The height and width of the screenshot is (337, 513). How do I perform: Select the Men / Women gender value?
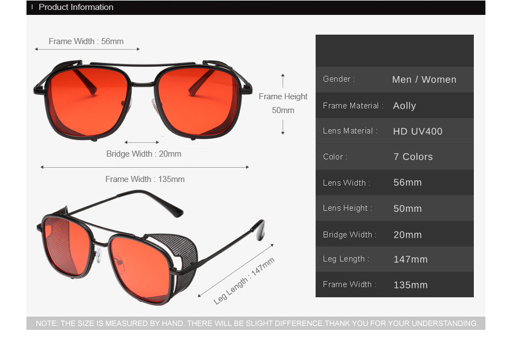tap(424, 79)
